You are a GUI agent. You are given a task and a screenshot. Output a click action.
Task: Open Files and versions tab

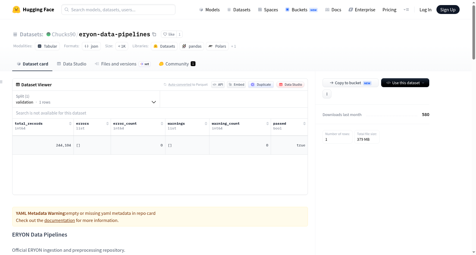tap(123, 64)
